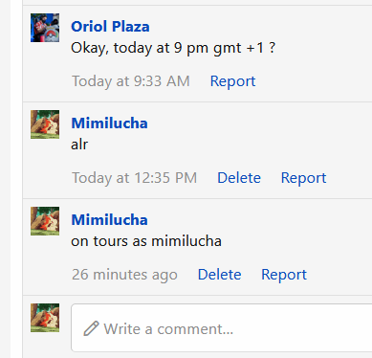Click your avatar beside the comment box
This screenshot has height=358, width=372.
[45, 318]
